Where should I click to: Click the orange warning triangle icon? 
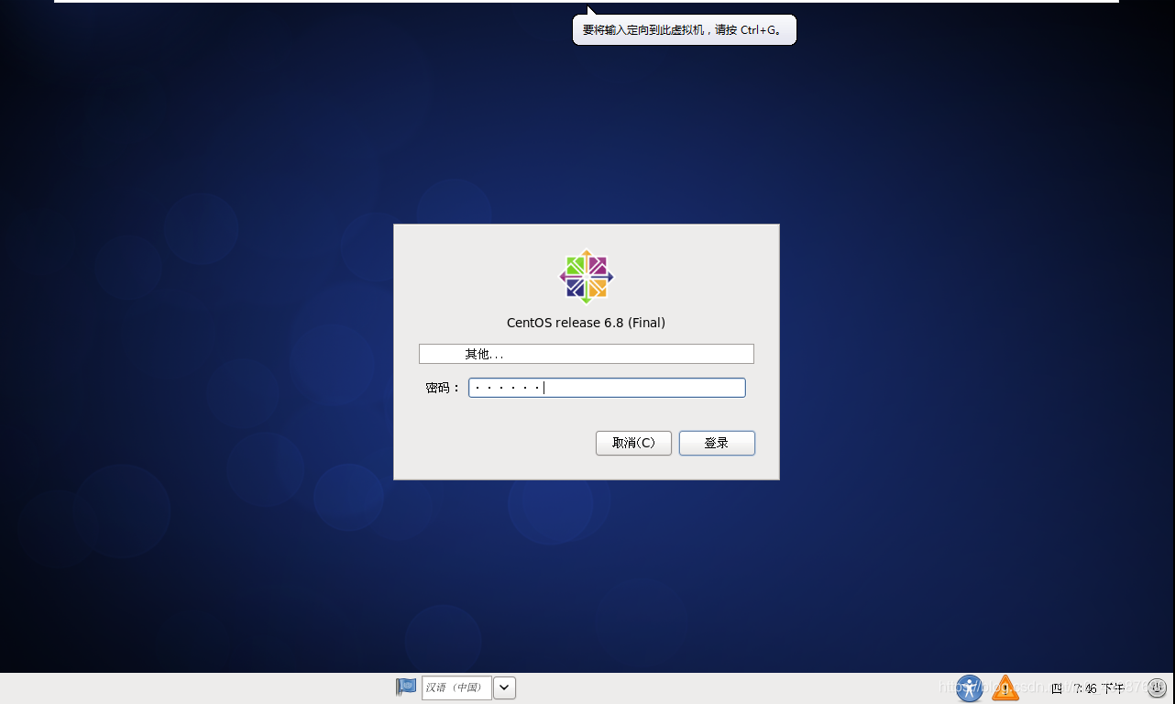(1005, 687)
